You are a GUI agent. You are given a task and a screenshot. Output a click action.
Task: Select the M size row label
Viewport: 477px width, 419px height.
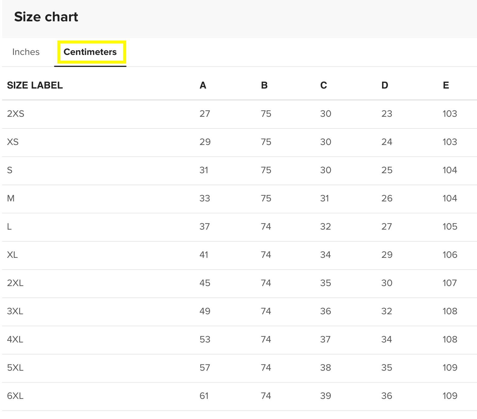11,198
